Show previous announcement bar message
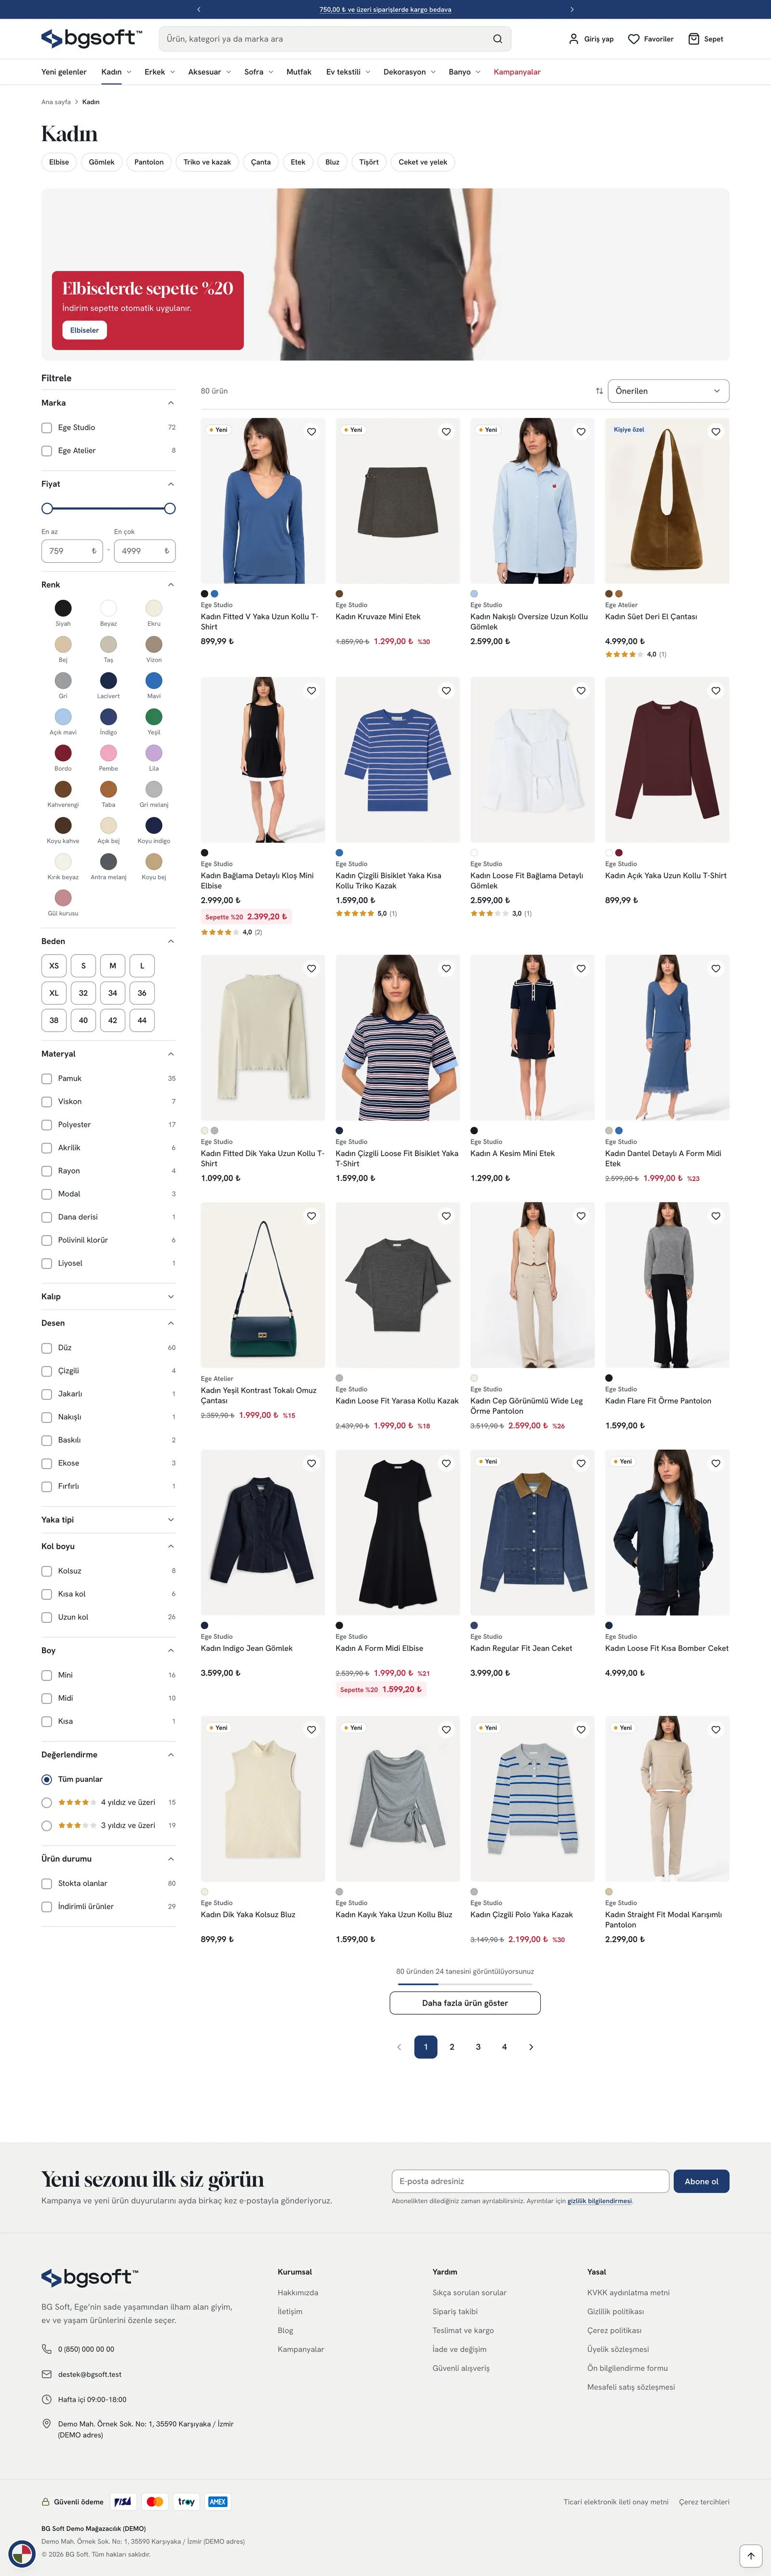 click(x=199, y=9)
